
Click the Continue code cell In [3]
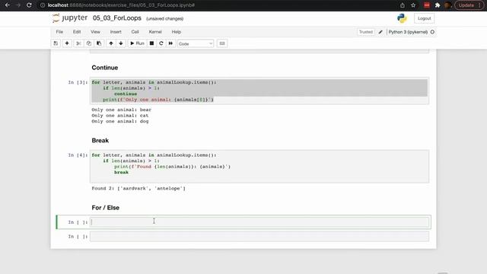pyautogui.click(x=259, y=91)
